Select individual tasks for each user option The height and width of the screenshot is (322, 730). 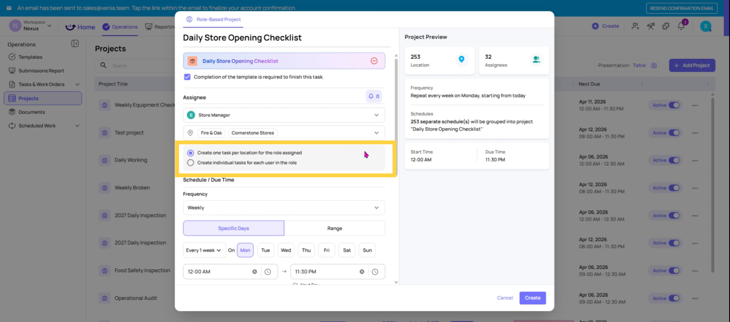(190, 163)
